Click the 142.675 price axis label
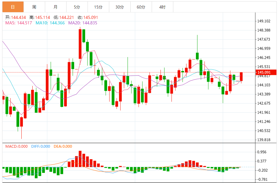Image resolution: width=278 pixels, height=183 pixels. point(264,103)
